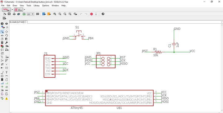The height and width of the screenshot is (113, 223).
Task: Click the command line input field
Action: point(124,22)
